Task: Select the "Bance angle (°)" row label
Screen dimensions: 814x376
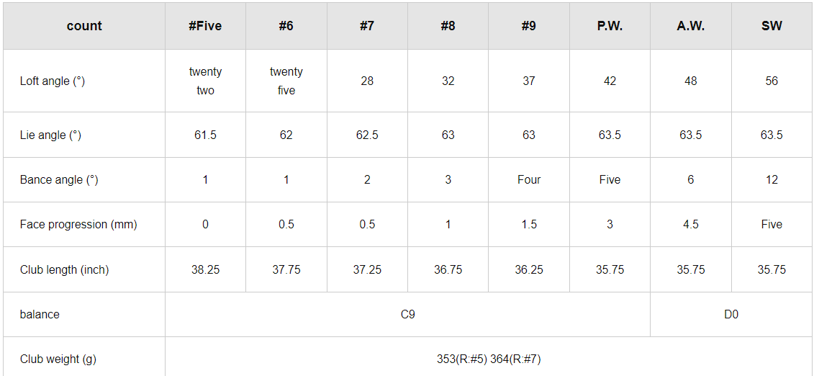Action: point(59,180)
